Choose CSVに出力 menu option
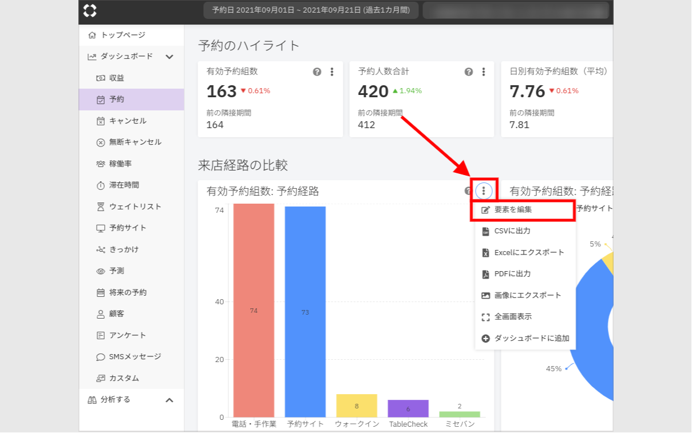This screenshot has height=433, width=692. (x=512, y=231)
